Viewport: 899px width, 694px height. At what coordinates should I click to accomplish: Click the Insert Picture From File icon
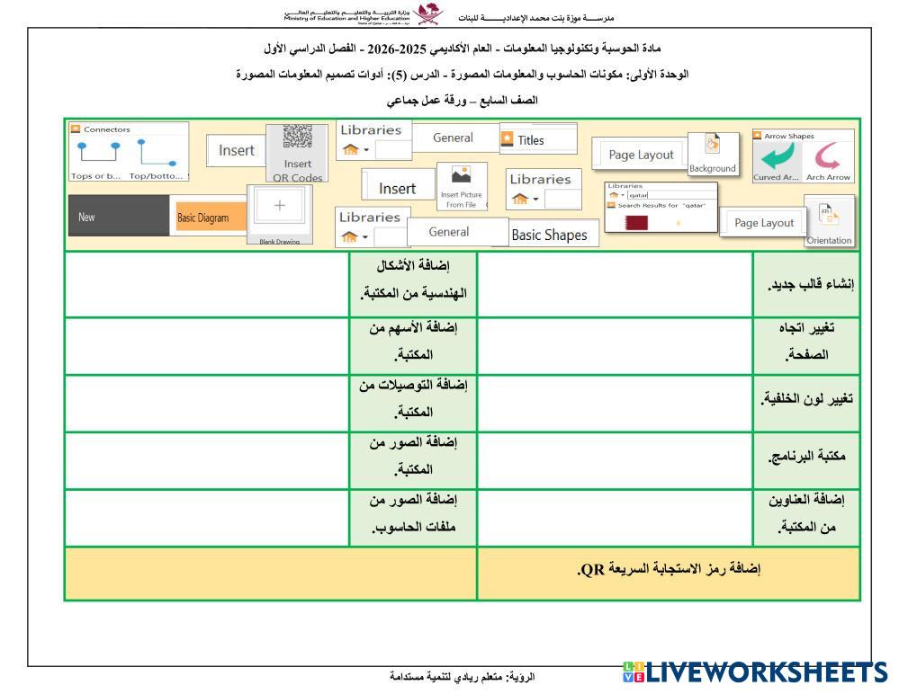(460, 185)
